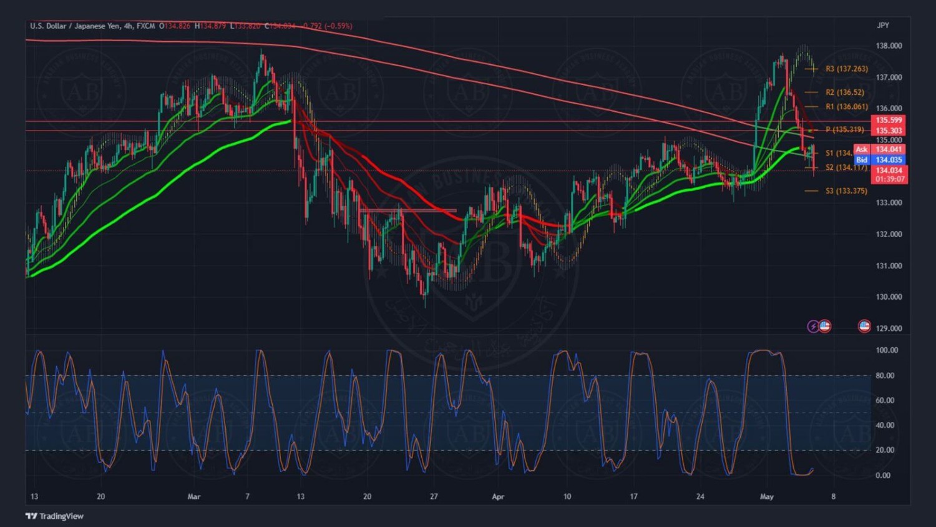Click 137.000 on the price axis
This screenshot has height=527, width=936.
tap(889, 77)
